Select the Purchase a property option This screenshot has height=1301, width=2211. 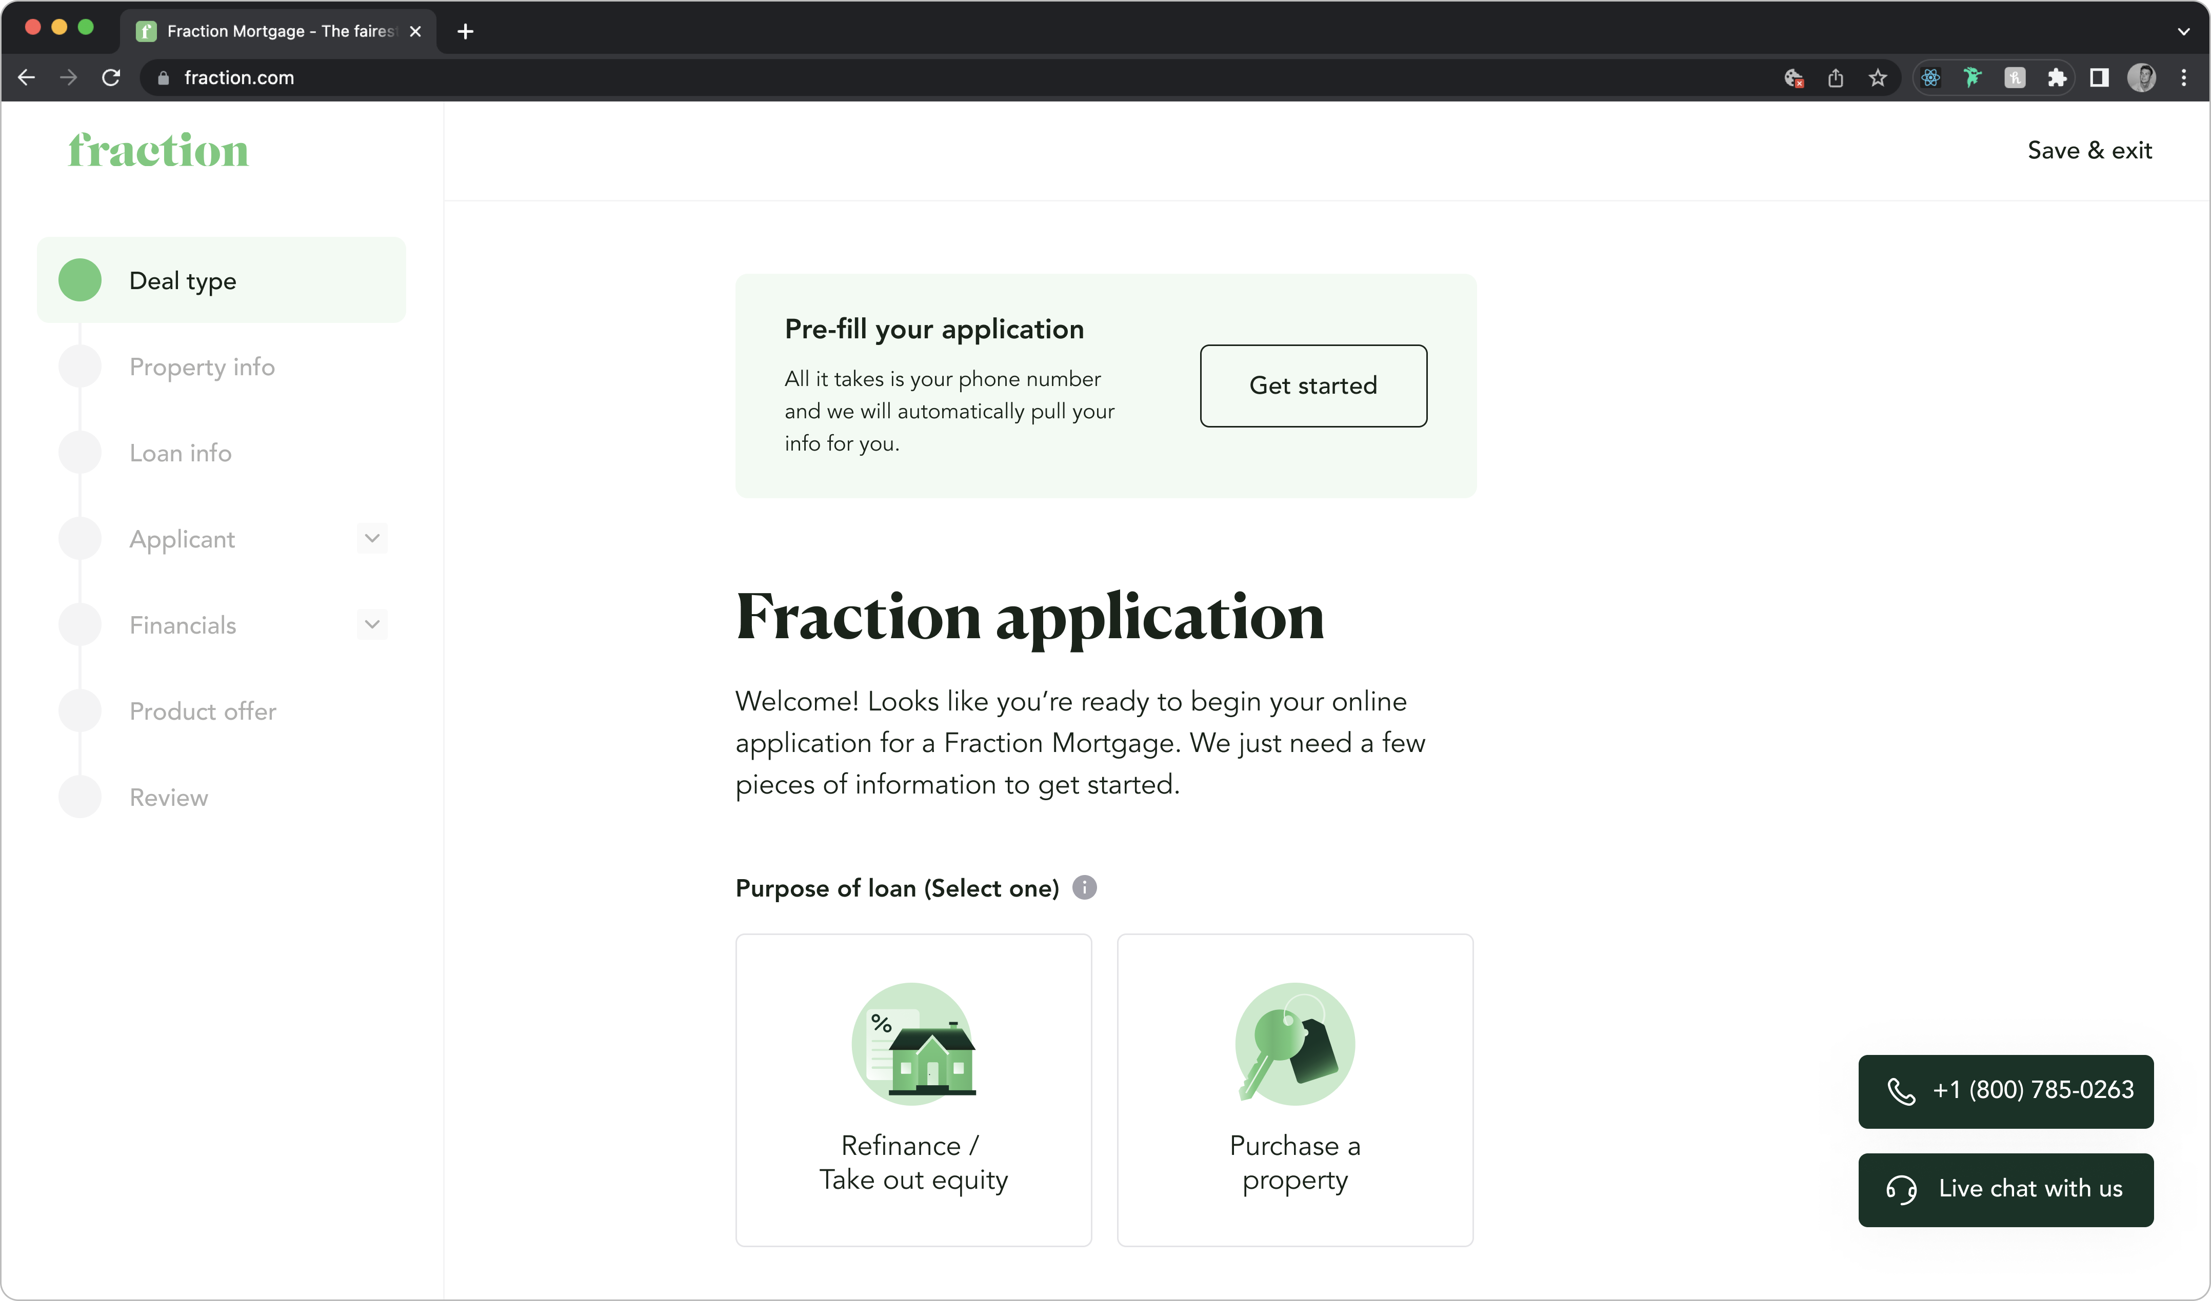pyautogui.click(x=1294, y=1090)
